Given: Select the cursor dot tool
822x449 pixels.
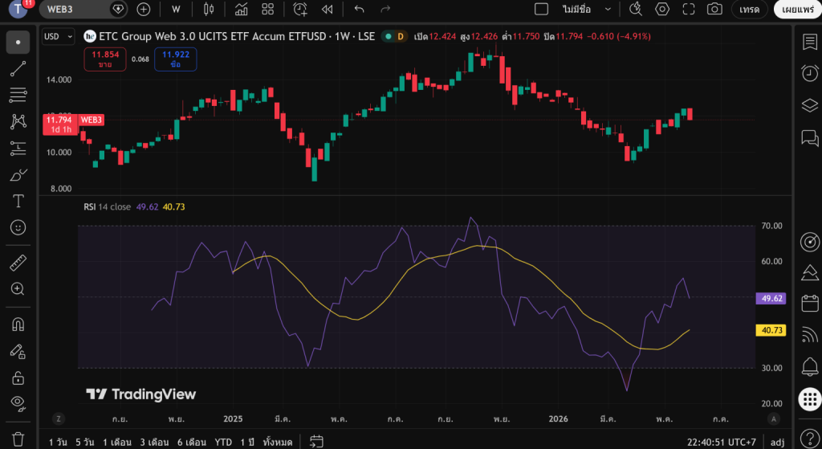Looking at the screenshot, I should point(18,43).
